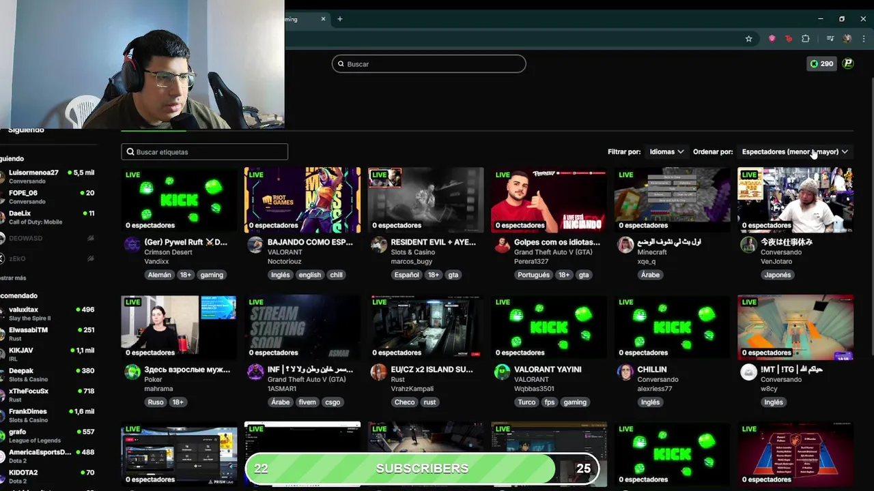Viewport: 874px width, 491px height.
Task: Open KIDOTA2 recommended channel
Action: pyautogui.click(x=48, y=477)
